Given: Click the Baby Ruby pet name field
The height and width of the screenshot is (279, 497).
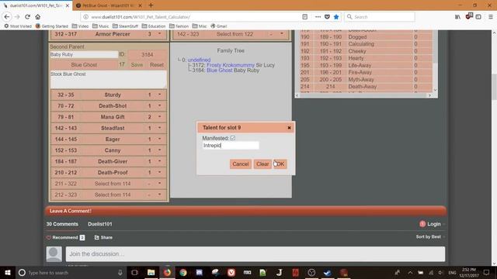Looking at the screenshot, I should [84, 54].
